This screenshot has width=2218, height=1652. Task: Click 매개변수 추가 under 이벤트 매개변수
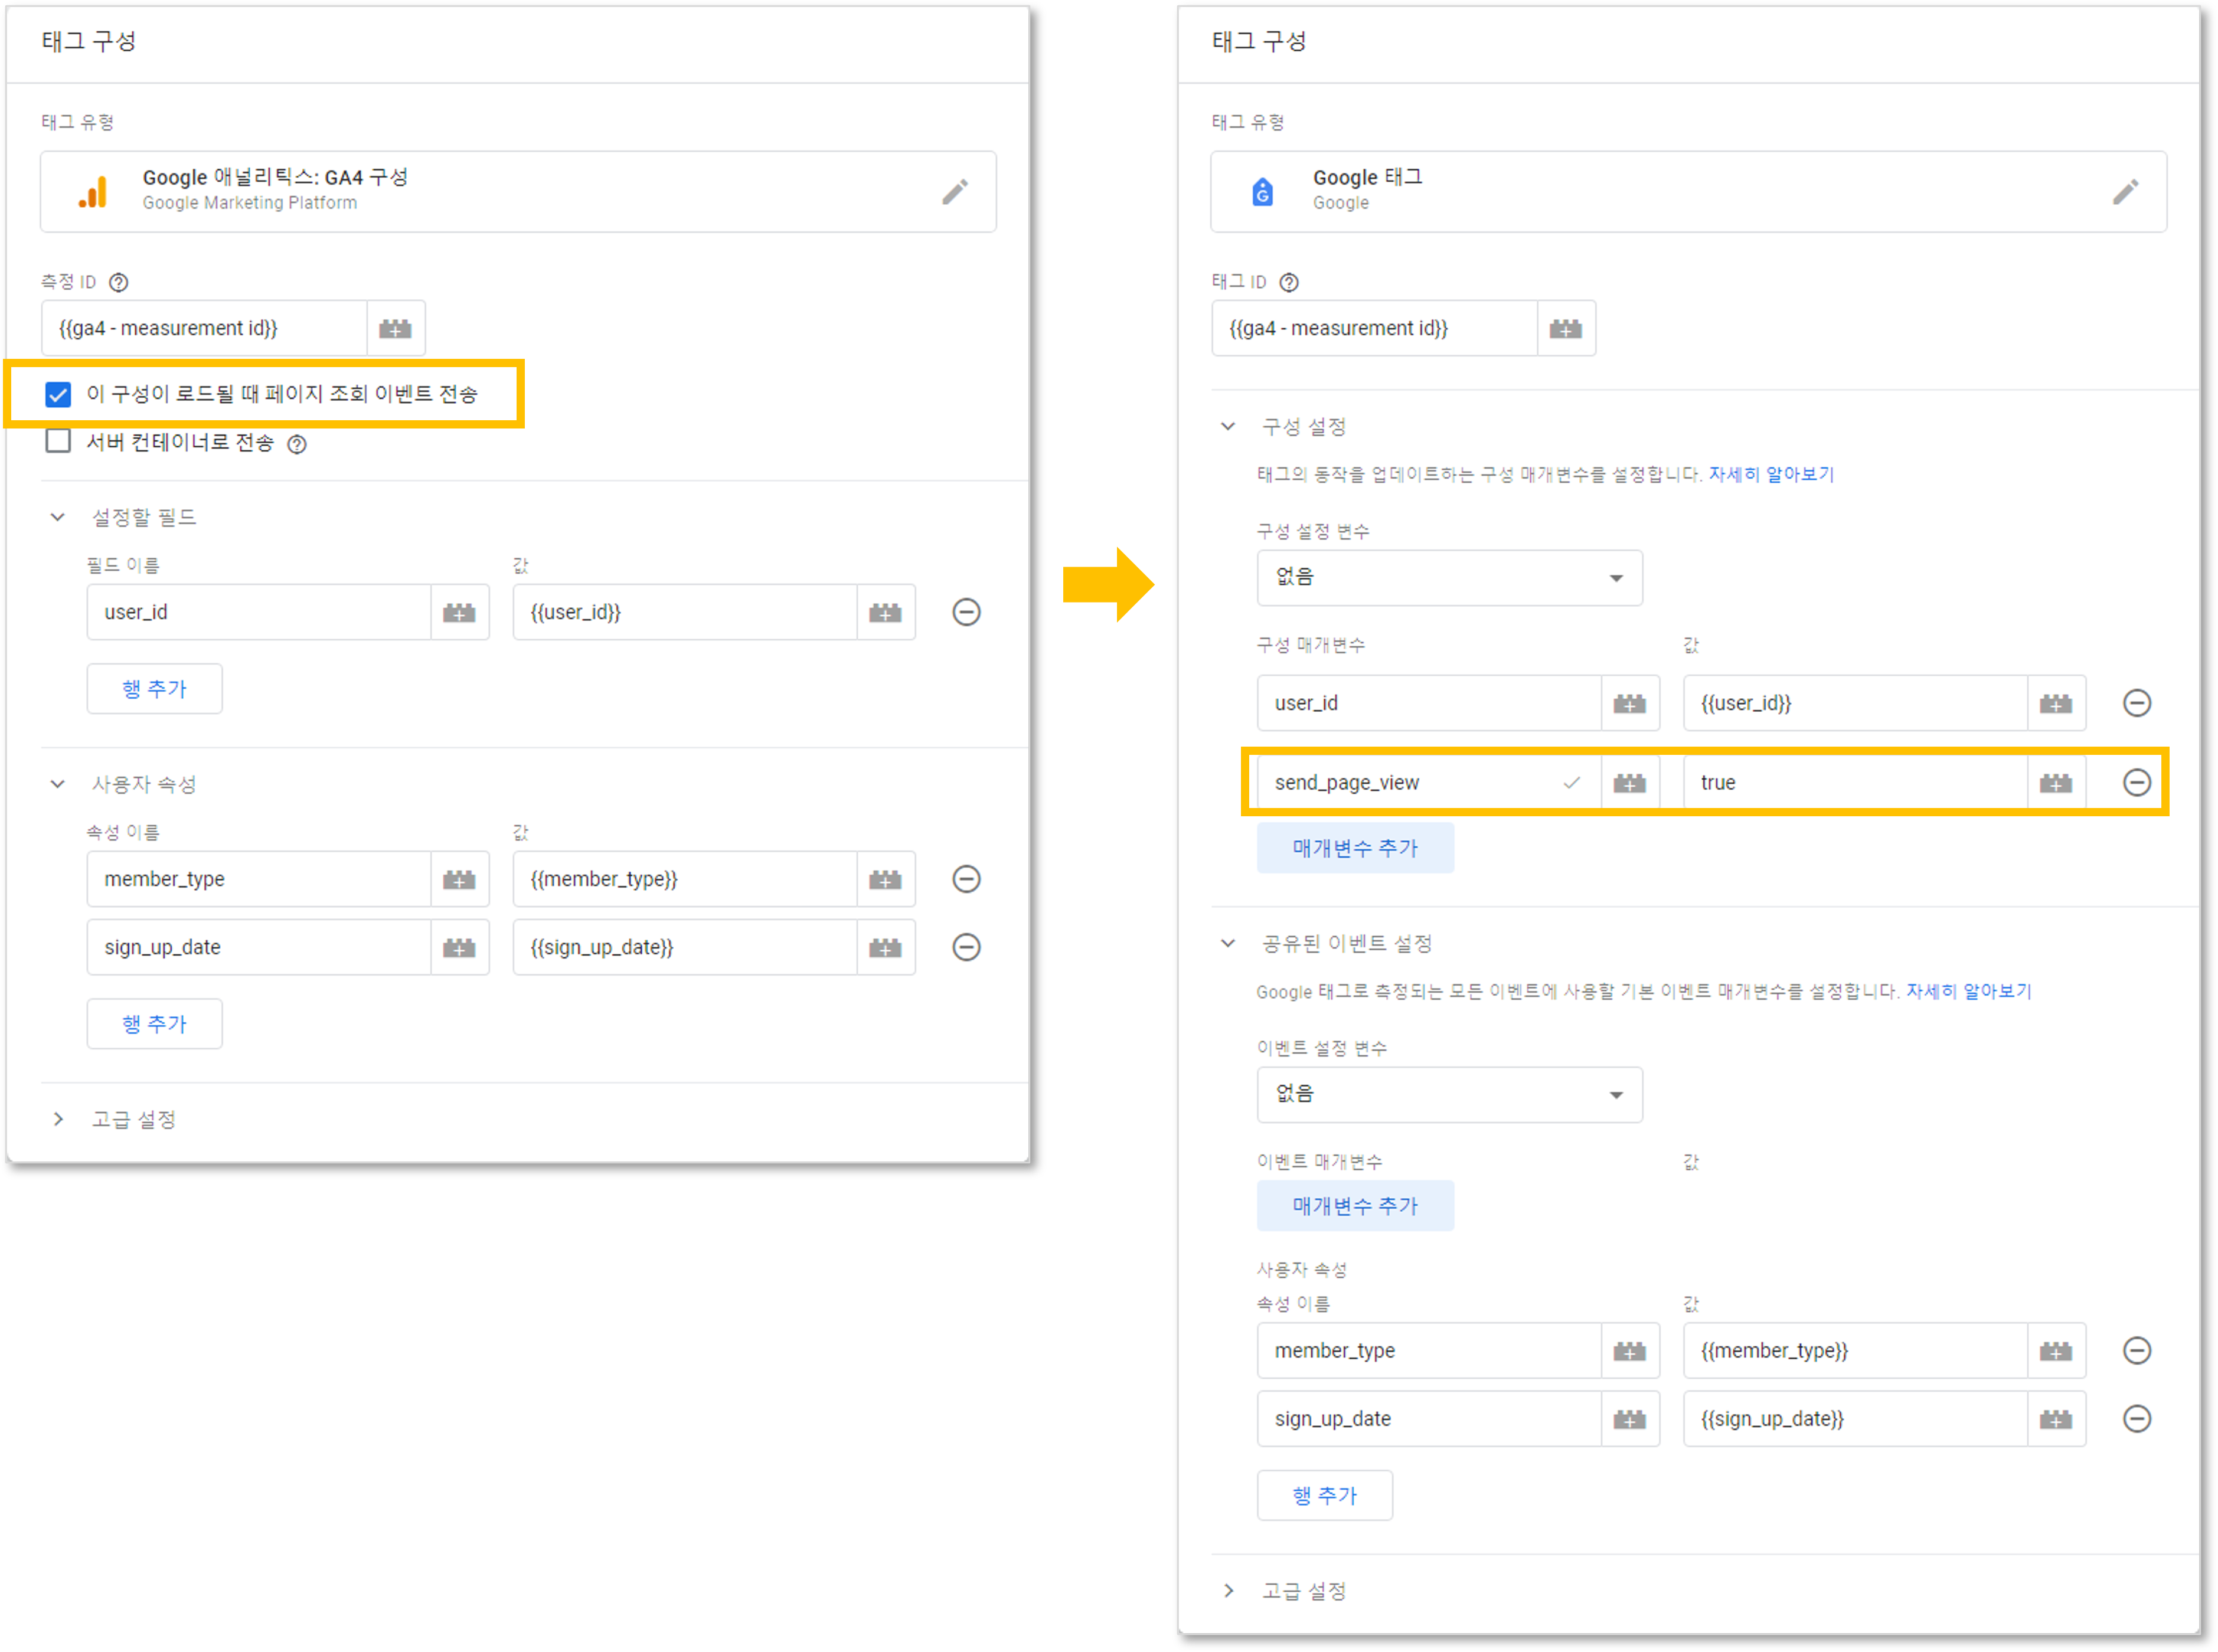tap(1355, 1206)
